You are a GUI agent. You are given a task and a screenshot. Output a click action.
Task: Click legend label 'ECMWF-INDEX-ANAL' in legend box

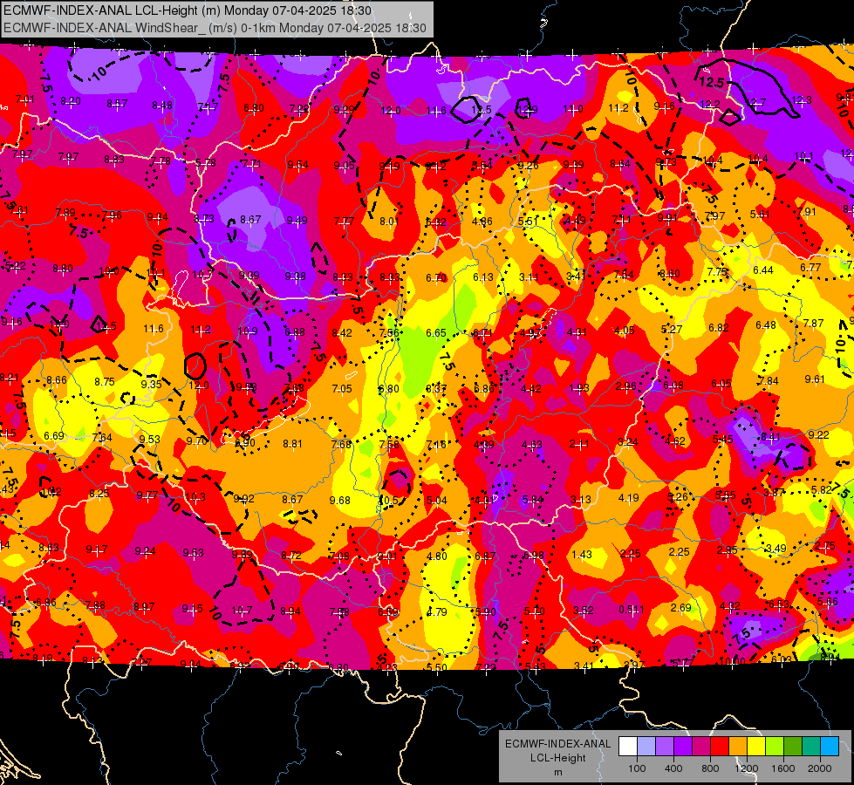click(557, 744)
